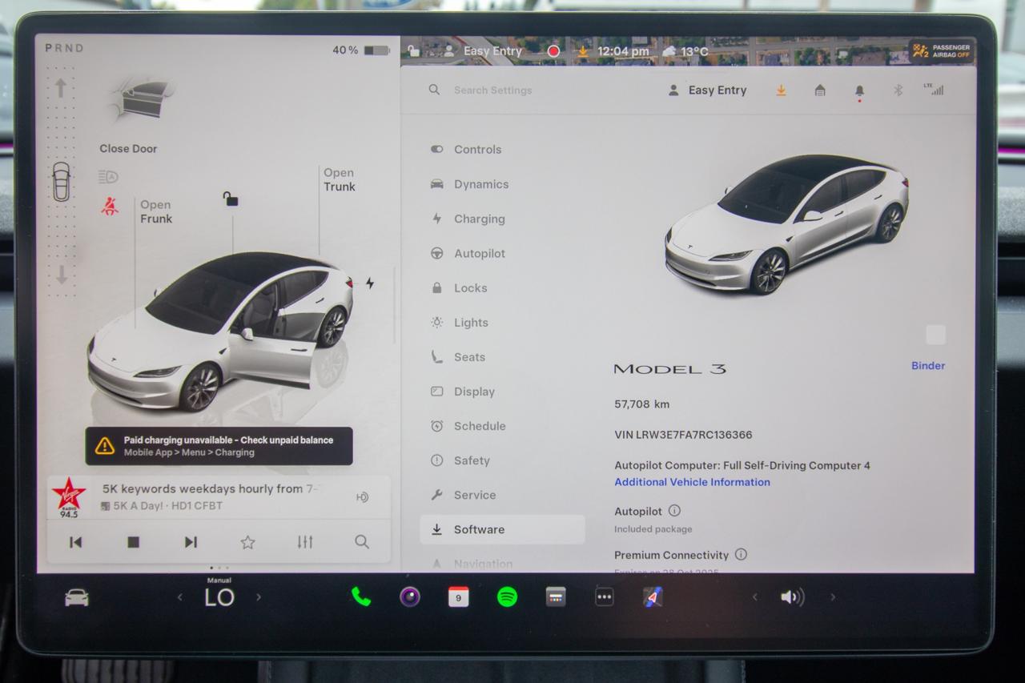Tap the software update download icon

781,90
